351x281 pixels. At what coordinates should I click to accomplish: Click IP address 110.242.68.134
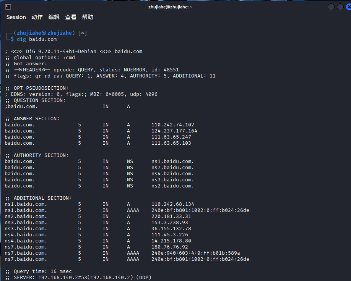[x=173, y=204]
